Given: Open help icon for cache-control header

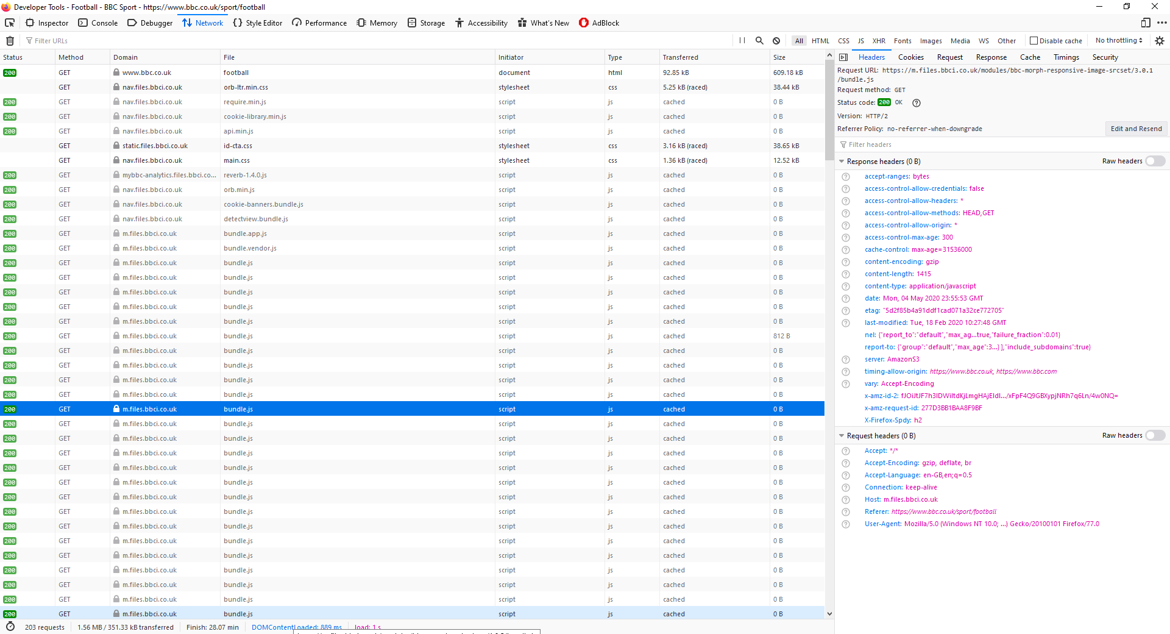Looking at the screenshot, I should click(x=846, y=250).
